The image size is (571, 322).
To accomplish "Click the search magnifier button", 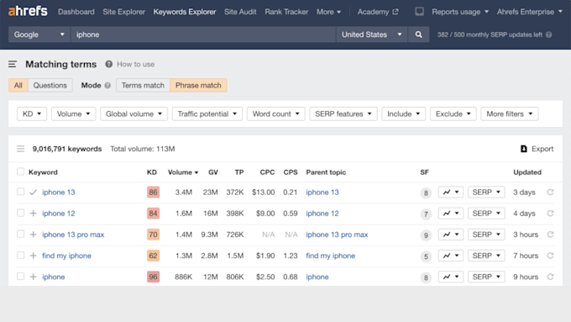I will [x=418, y=34].
